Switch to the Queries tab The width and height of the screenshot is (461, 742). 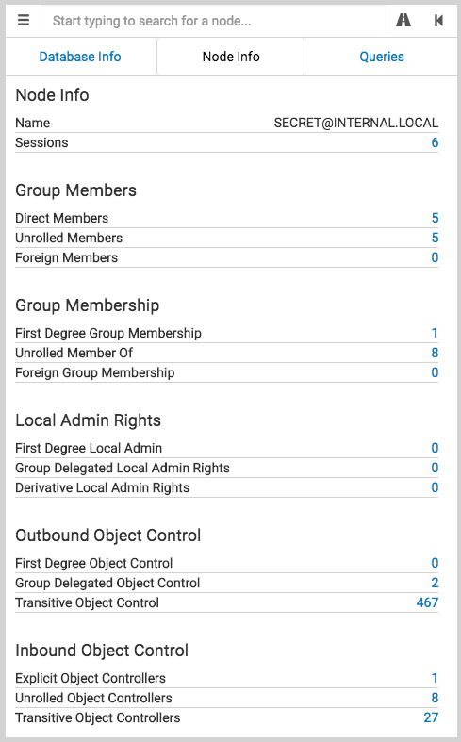pos(382,57)
